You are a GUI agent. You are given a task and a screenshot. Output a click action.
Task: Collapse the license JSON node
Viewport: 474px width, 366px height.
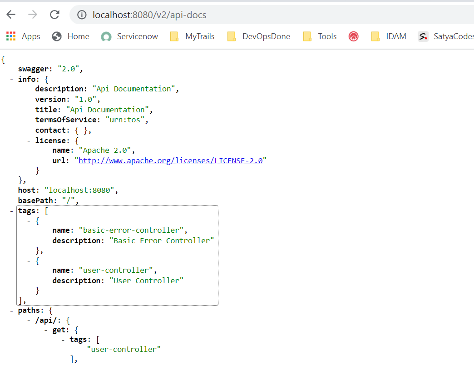click(29, 140)
